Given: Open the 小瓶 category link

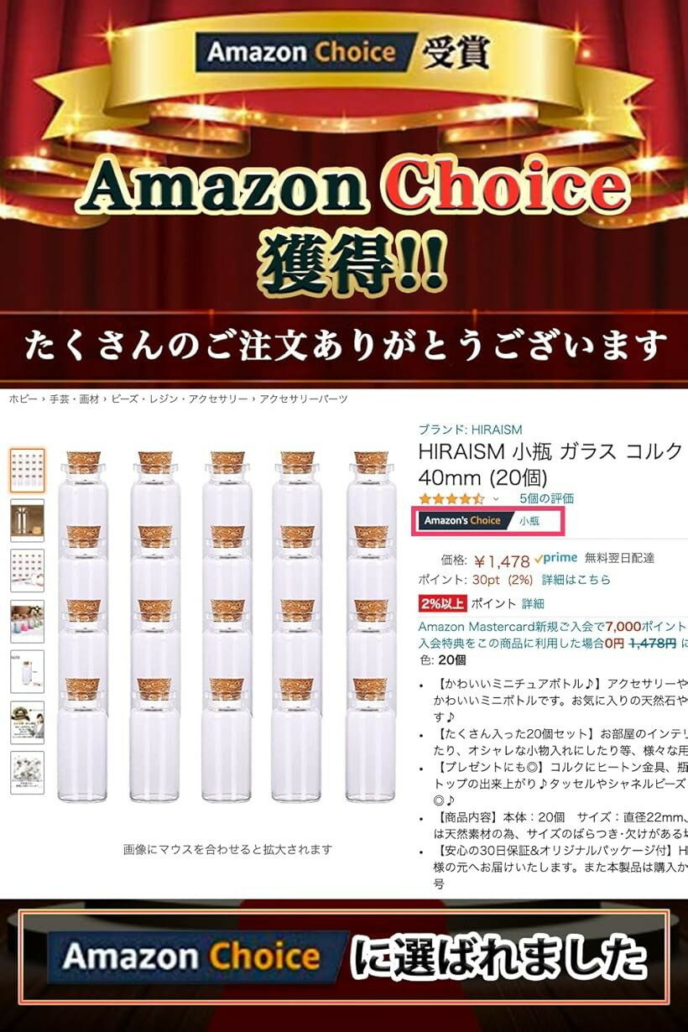Looking at the screenshot, I should [529, 521].
